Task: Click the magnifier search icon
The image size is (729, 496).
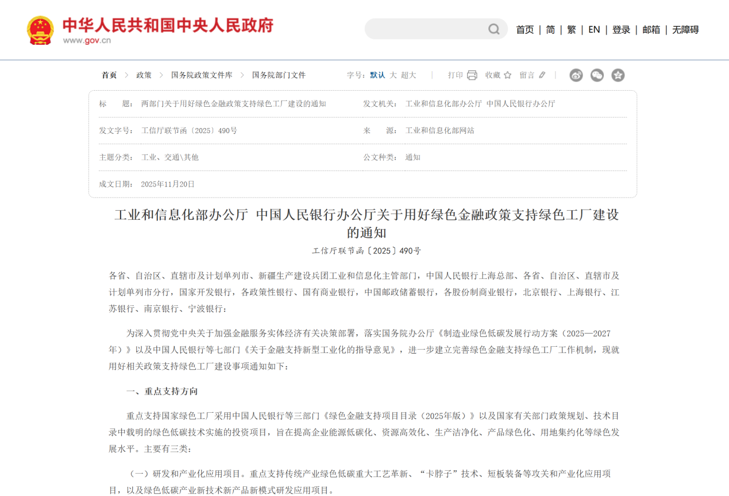Action: click(493, 29)
